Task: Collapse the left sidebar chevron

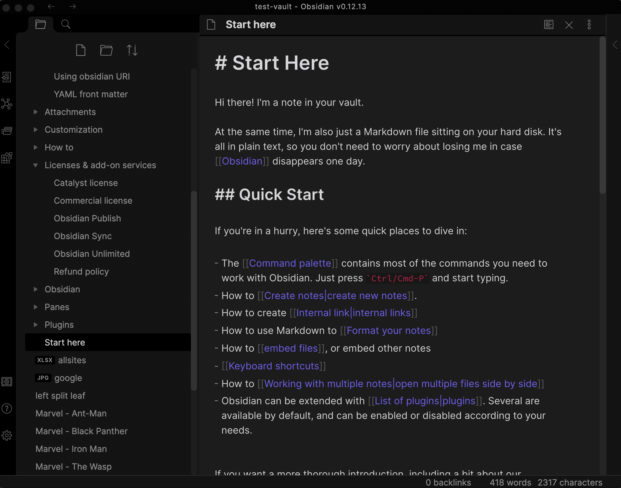Action: [7, 45]
